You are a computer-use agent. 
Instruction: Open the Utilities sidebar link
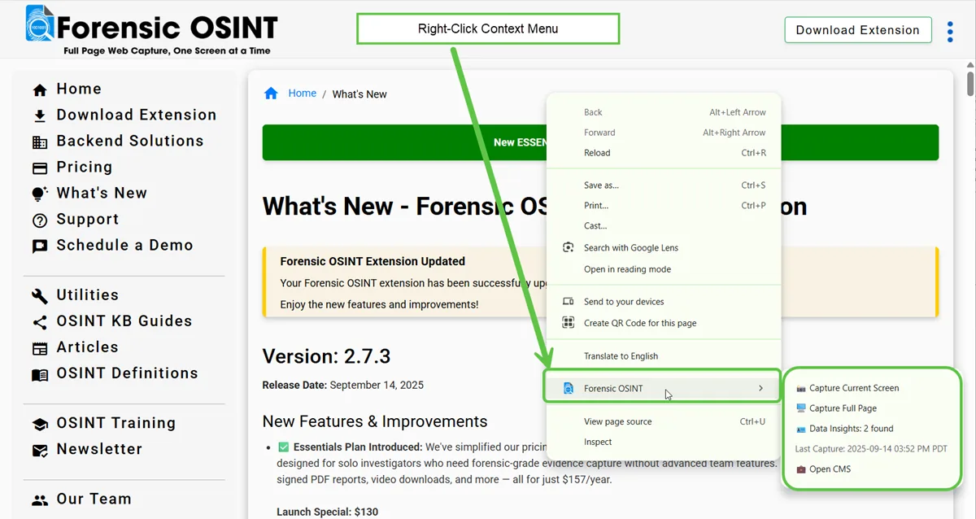(87, 294)
